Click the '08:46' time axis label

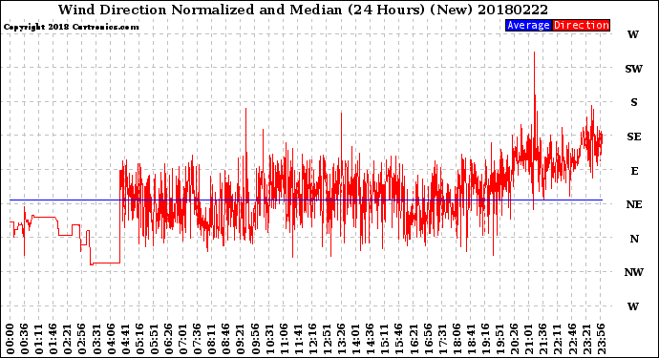pos(226,339)
